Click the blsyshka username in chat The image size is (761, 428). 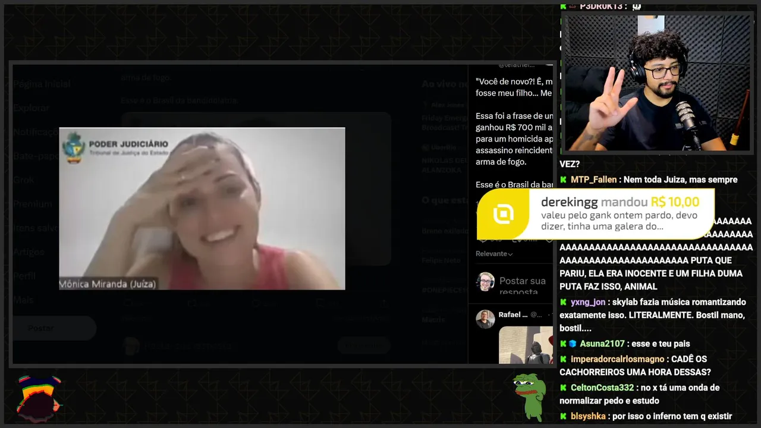coord(588,416)
